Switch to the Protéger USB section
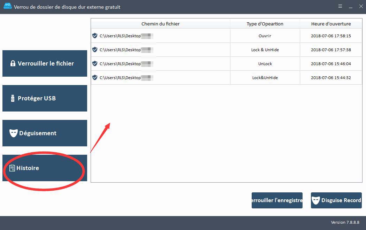Screen dimensions: 366x230 pyautogui.click(x=45, y=98)
